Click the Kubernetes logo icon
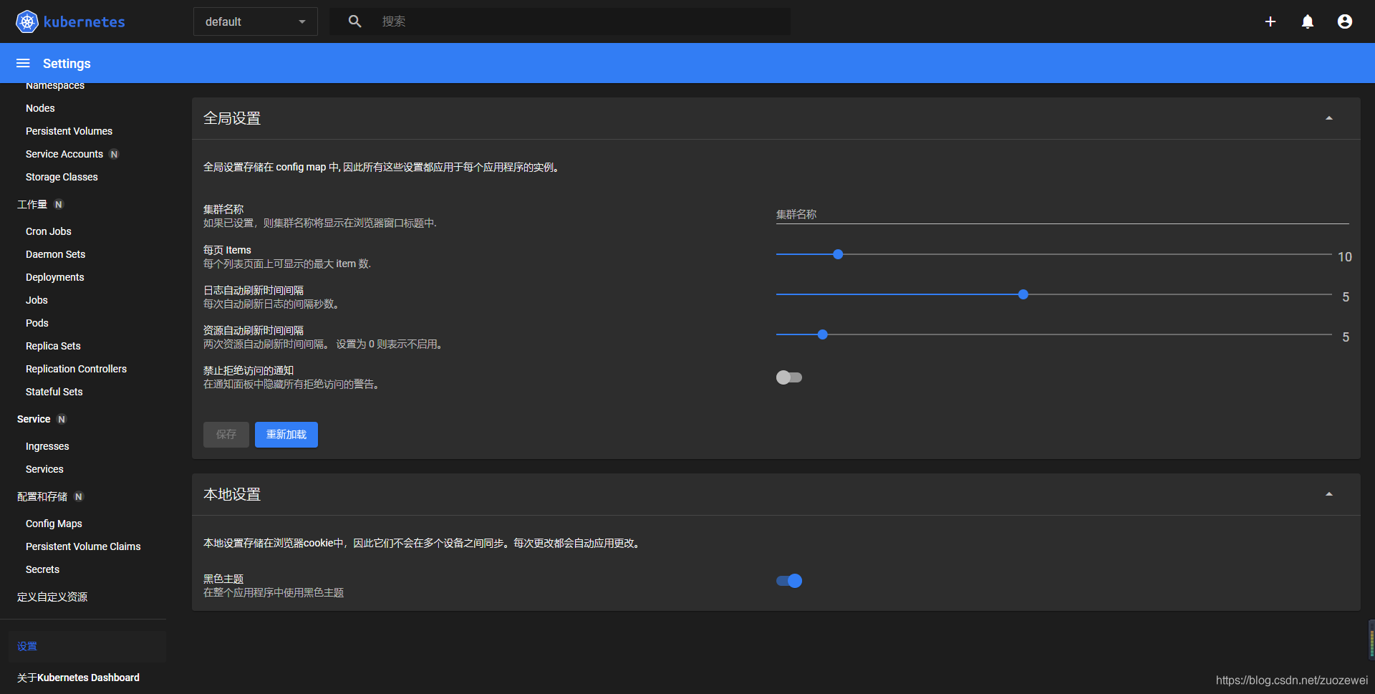The image size is (1375, 694). [x=27, y=21]
